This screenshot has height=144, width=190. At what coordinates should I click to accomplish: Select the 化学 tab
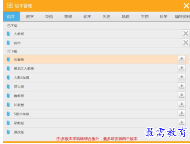[87, 17]
